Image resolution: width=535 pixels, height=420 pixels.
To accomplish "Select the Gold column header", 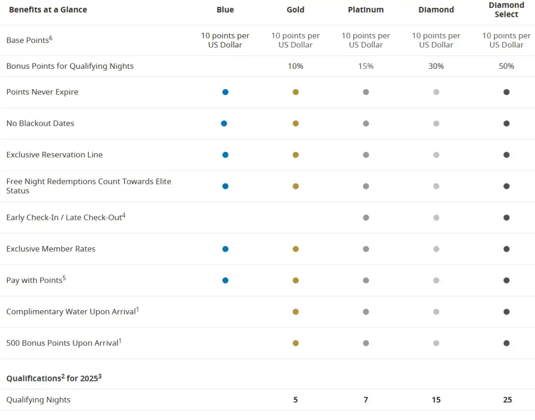I will (x=295, y=10).
